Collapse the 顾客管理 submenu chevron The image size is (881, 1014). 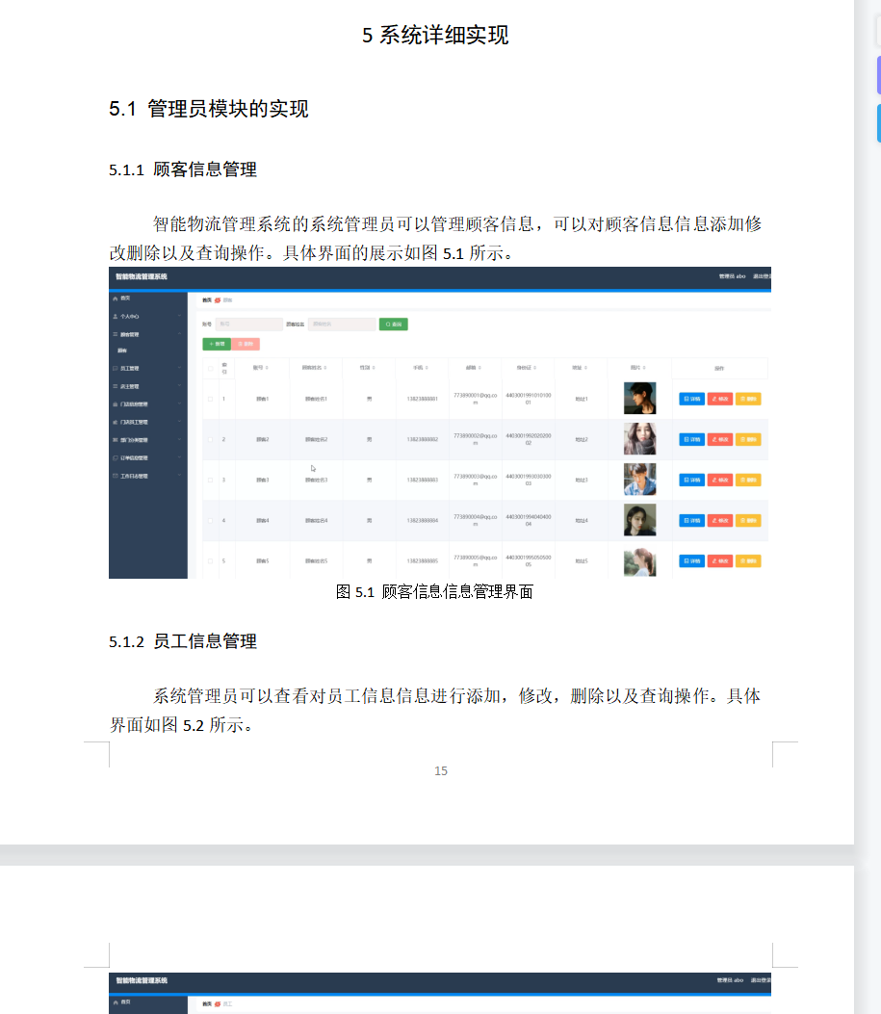click(178, 335)
